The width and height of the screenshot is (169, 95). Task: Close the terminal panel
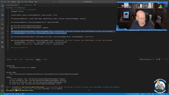coord(167,59)
